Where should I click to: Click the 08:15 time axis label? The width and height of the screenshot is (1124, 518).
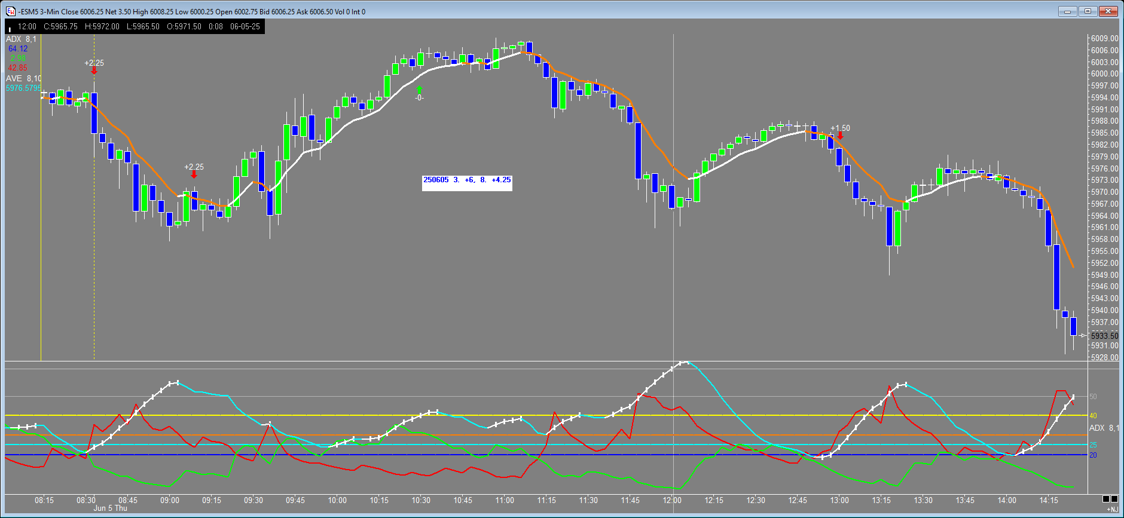pos(44,500)
